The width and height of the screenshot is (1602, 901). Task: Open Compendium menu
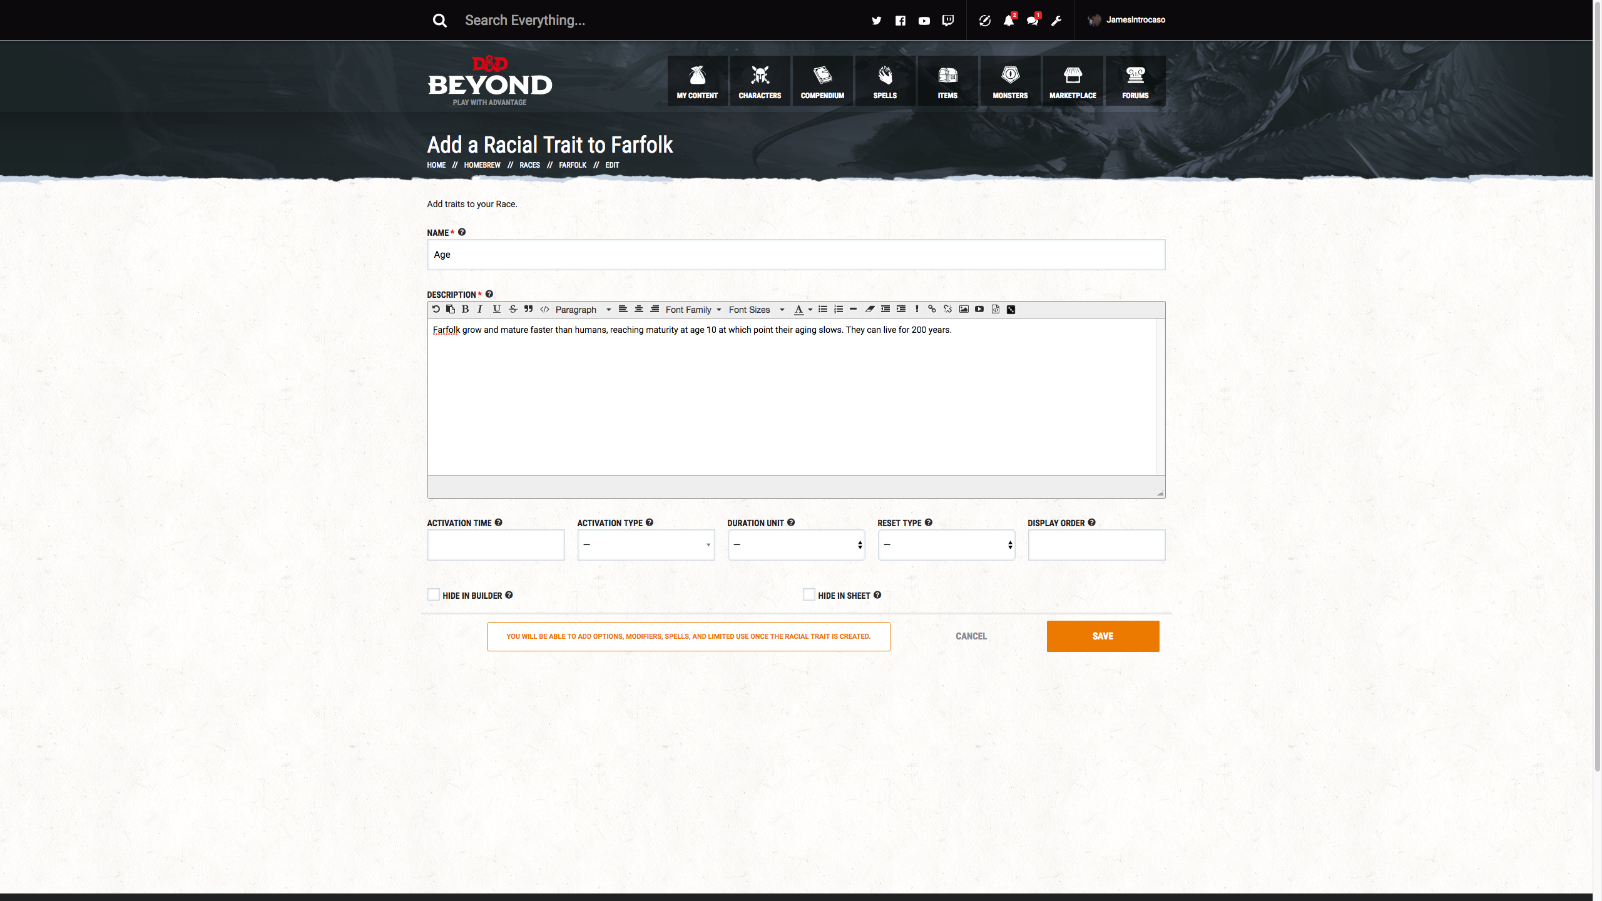click(x=822, y=81)
